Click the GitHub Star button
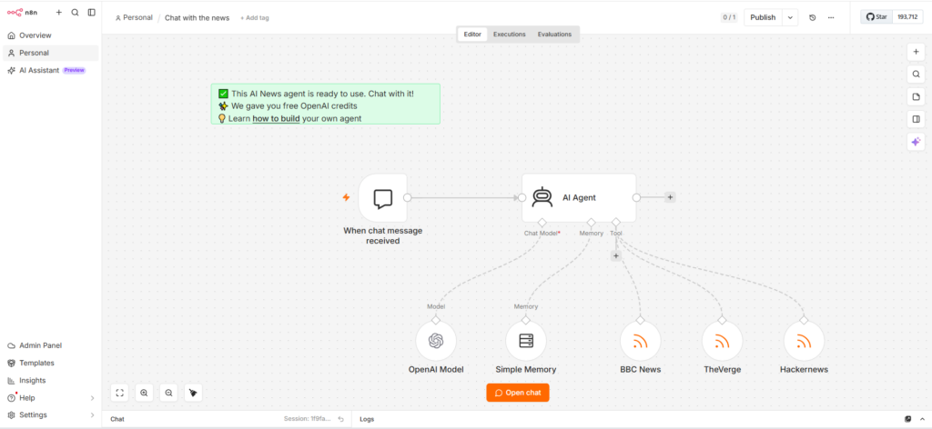 click(x=876, y=17)
